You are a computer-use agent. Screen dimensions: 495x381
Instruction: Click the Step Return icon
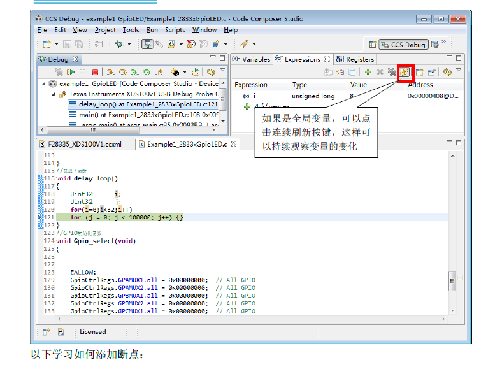pos(159,72)
